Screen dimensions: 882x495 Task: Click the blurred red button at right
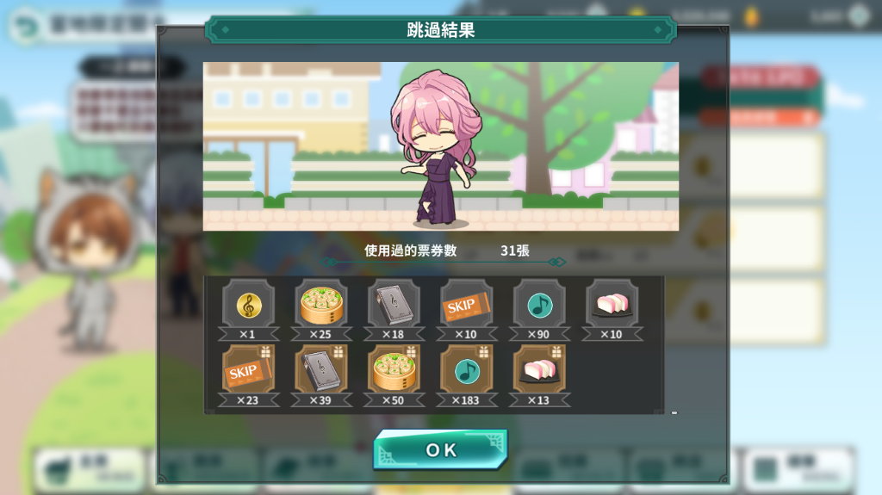761,77
